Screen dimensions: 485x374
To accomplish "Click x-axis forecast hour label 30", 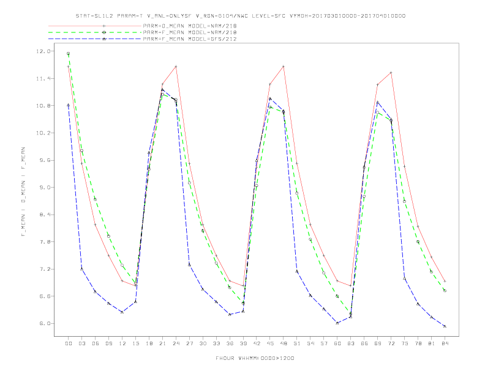I will pos(203,343).
